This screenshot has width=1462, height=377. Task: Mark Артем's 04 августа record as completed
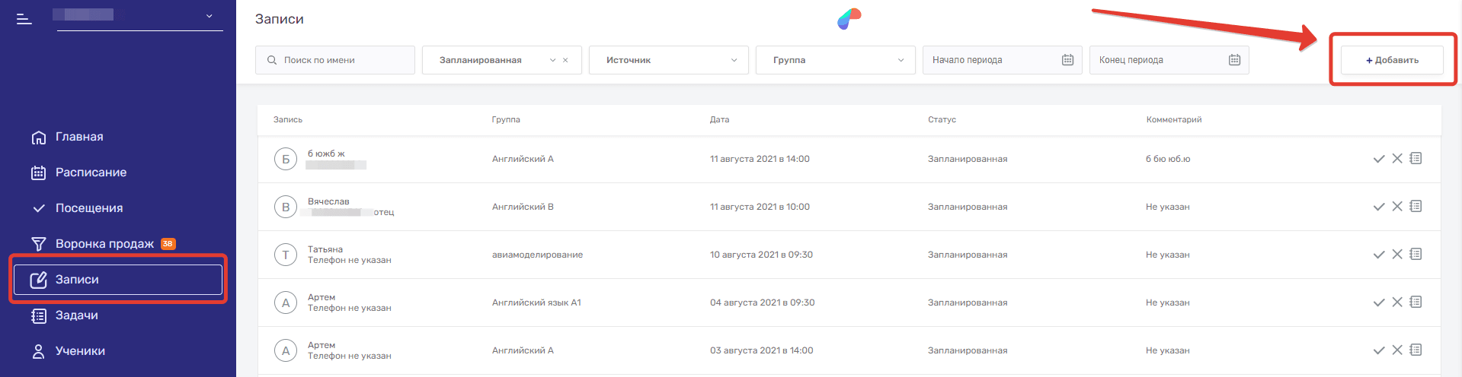point(1378,303)
